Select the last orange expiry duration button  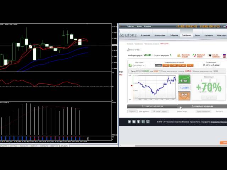tap(190, 66)
